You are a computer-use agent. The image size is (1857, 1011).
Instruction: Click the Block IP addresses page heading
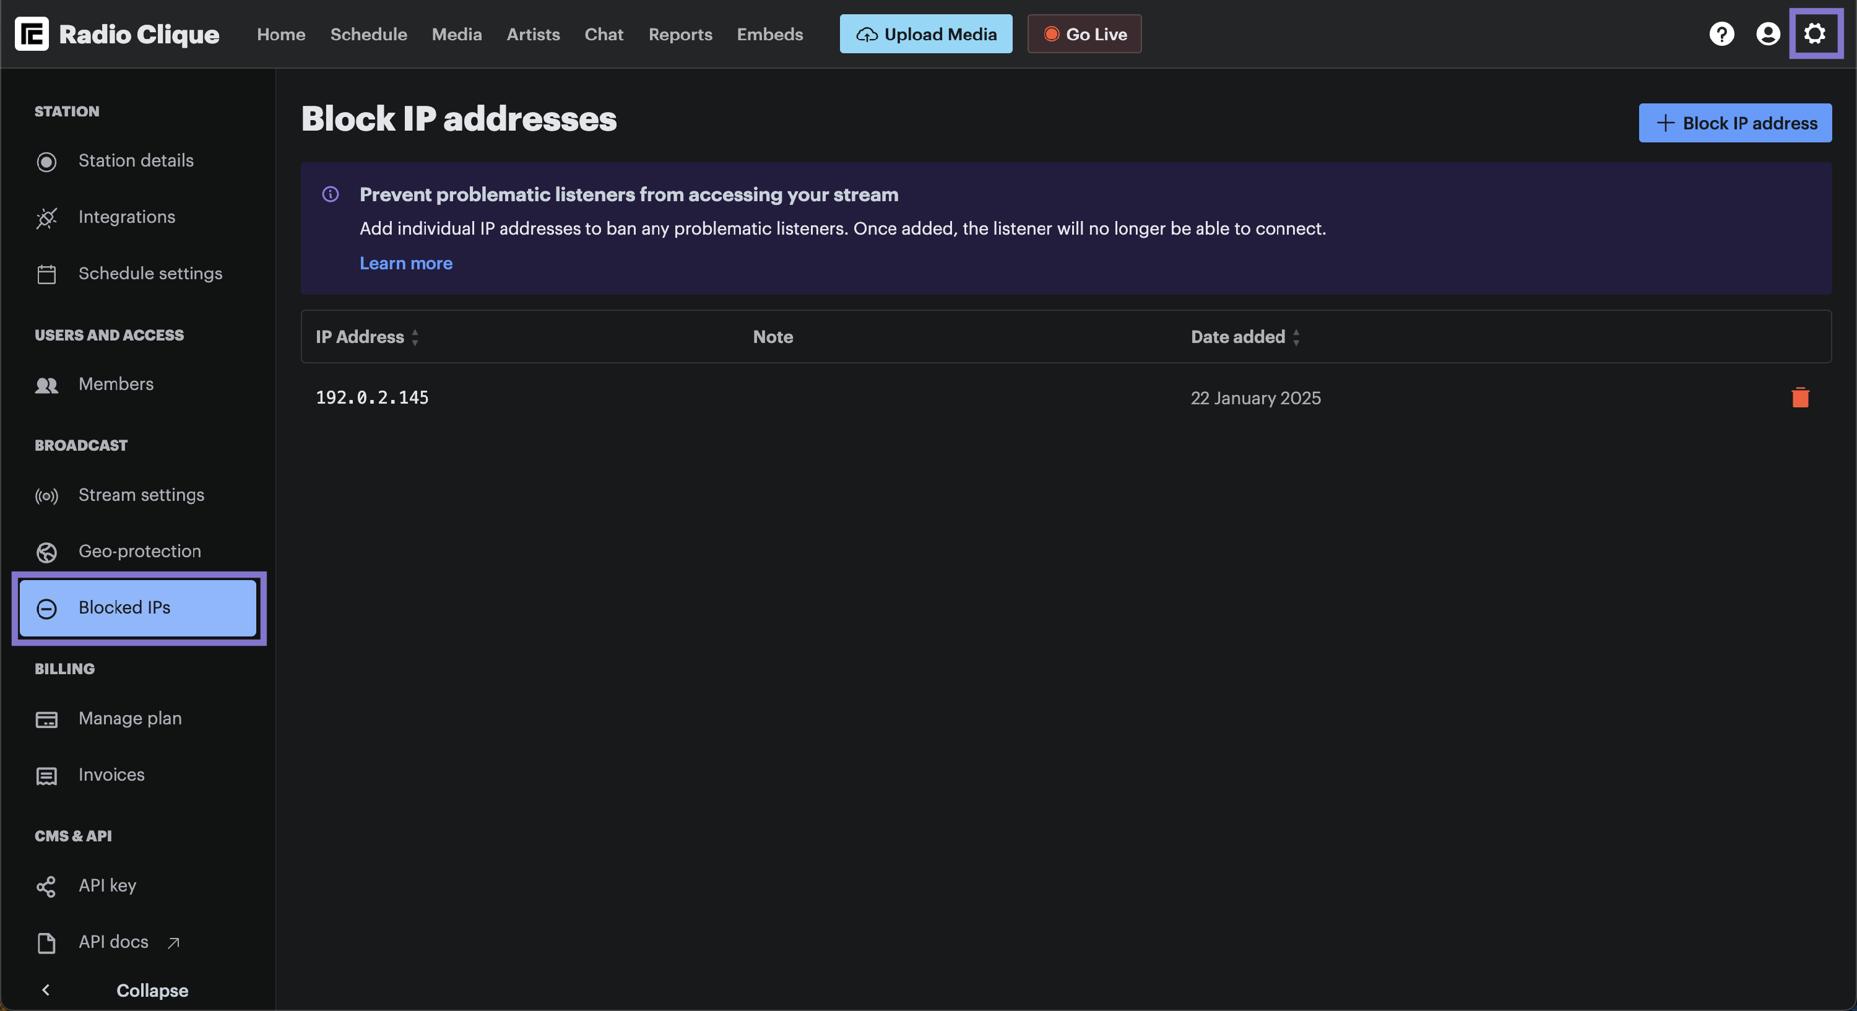point(459,119)
